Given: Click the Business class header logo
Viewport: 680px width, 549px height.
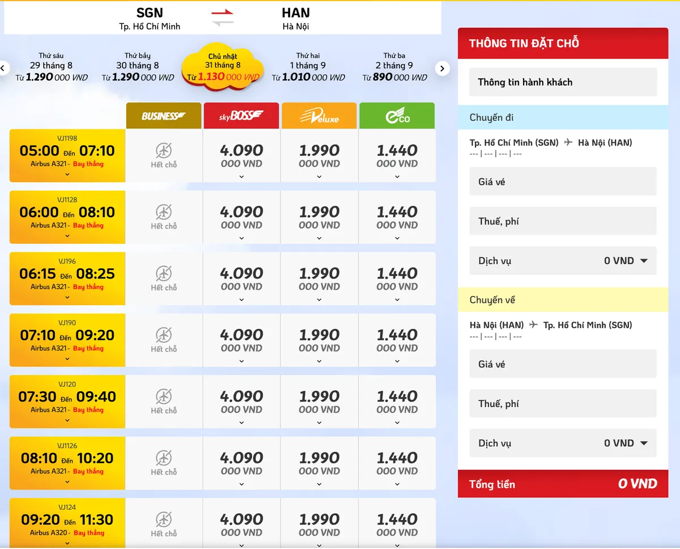Looking at the screenshot, I should [164, 116].
